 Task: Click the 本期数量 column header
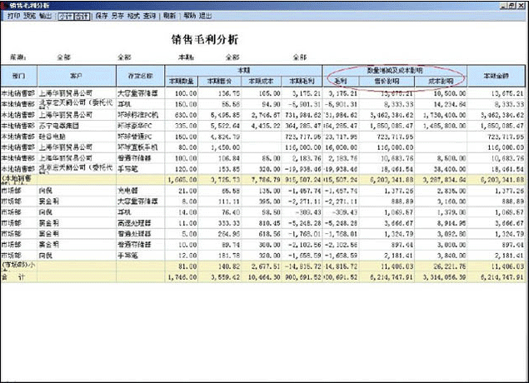pyautogui.click(x=182, y=82)
